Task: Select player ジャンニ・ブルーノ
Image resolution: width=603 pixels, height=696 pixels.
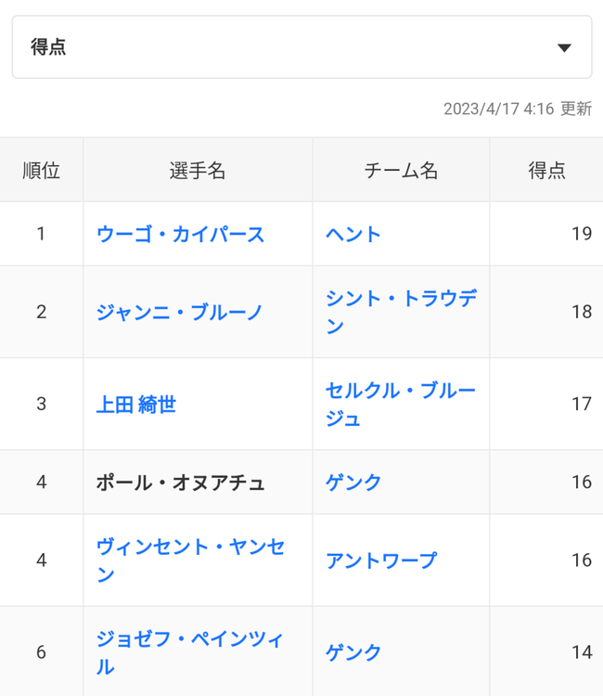Action: (x=180, y=312)
